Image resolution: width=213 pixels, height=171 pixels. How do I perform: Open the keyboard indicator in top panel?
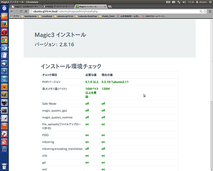click(x=168, y=2)
